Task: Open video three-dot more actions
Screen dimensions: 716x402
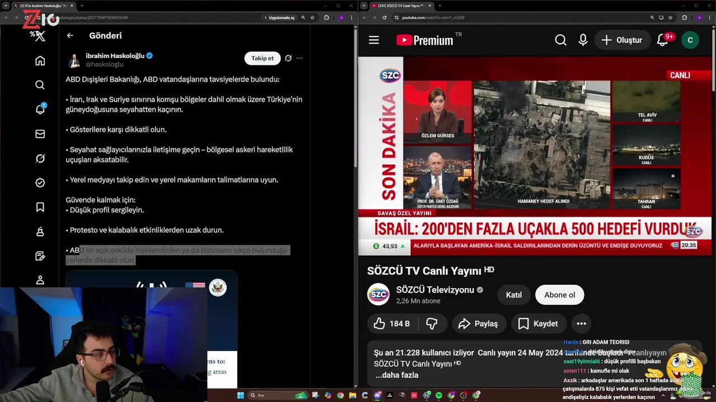Action: coord(581,323)
